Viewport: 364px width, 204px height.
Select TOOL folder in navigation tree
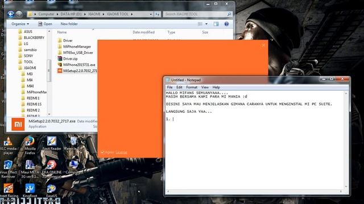coord(26,62)
